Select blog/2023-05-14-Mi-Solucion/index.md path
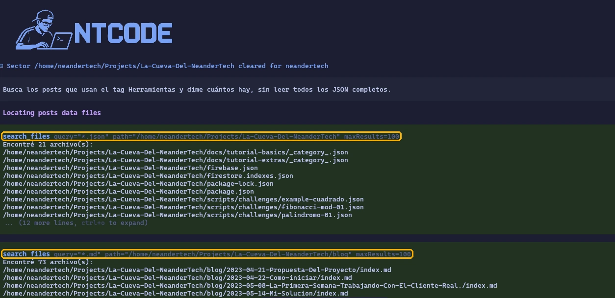This screenshot has height=298, width=615. [176, 293]
